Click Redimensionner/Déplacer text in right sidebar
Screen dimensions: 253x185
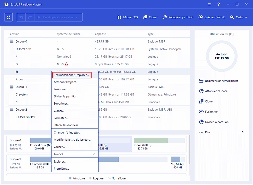click(x=222, y=81)
